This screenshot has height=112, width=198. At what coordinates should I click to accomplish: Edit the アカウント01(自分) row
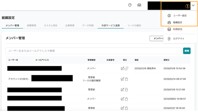(x=122, y=79)
